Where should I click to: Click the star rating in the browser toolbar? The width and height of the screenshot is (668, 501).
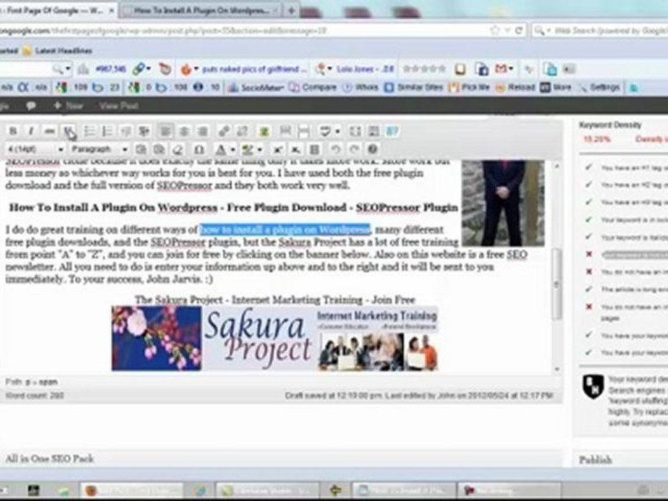coord(424,69)
